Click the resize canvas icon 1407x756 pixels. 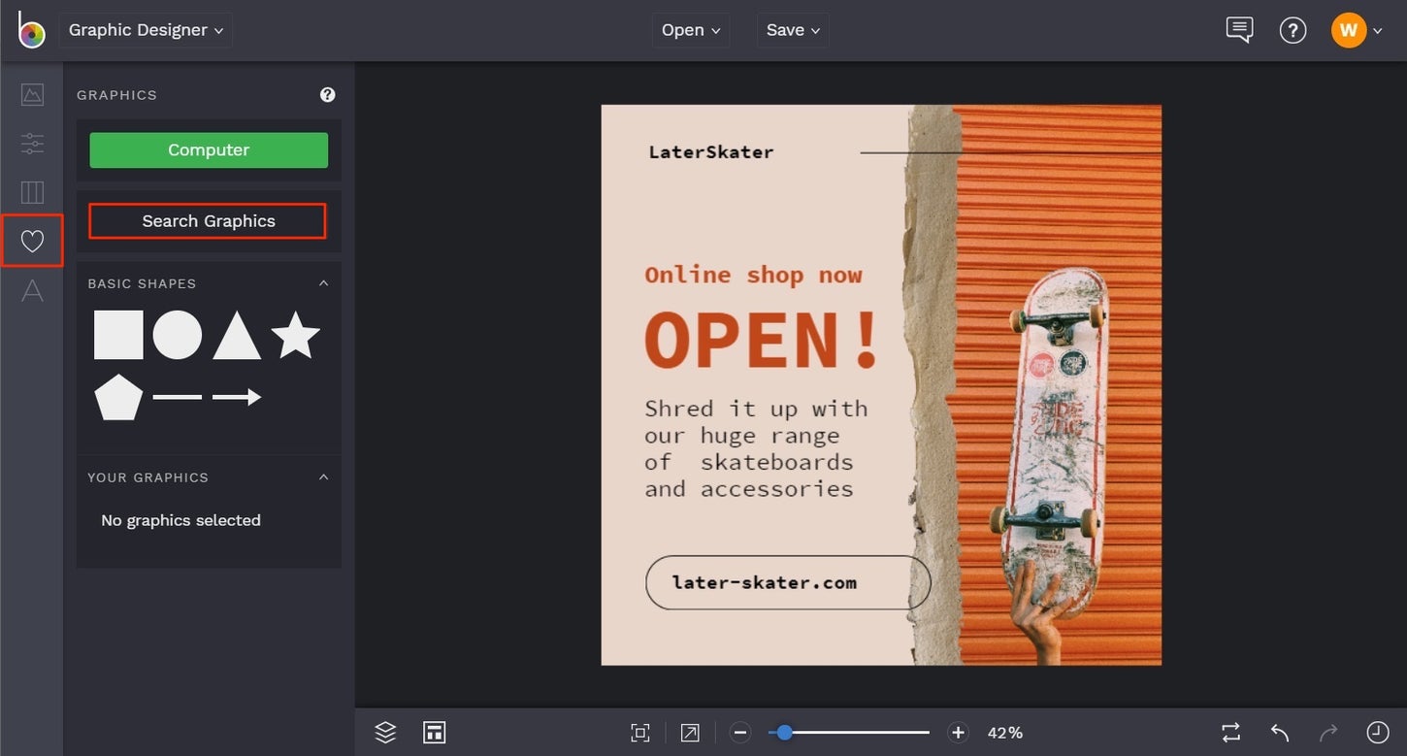434,732
